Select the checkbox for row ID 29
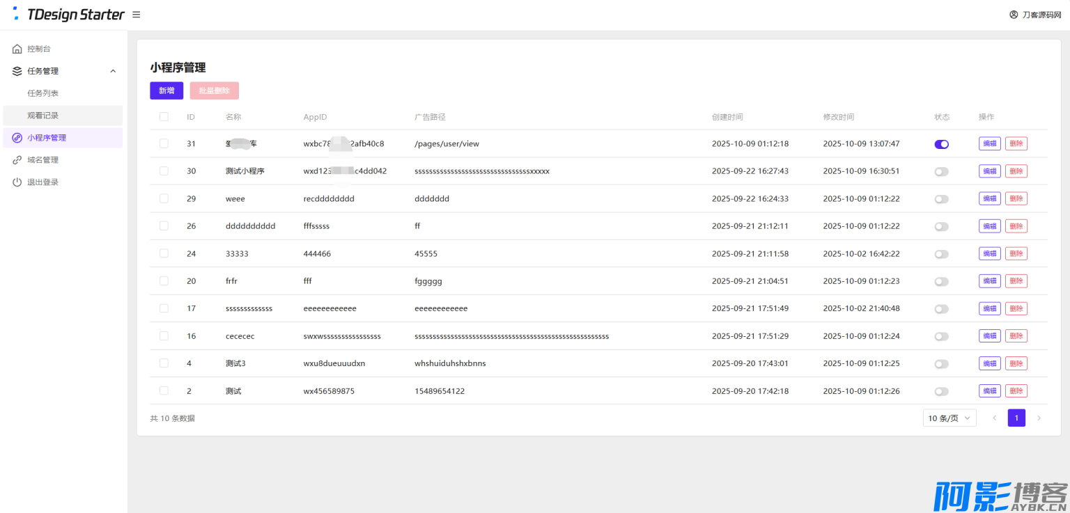The width and height of the screenshot is (1070, 513). point(164,198)
